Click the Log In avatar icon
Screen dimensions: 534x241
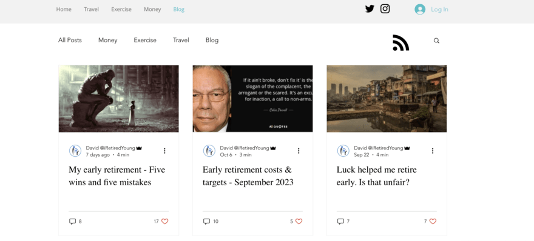420,9
